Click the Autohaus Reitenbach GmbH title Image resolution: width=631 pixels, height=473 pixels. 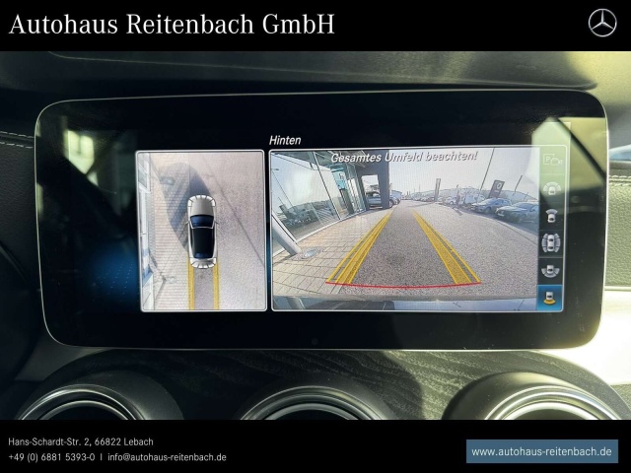(172, 25)
